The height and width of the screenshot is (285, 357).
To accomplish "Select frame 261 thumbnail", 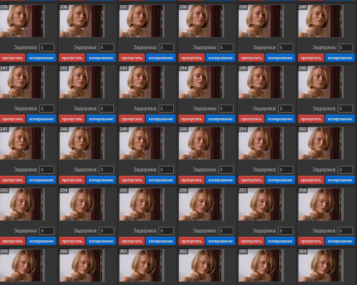I will [x=142, y=265].
